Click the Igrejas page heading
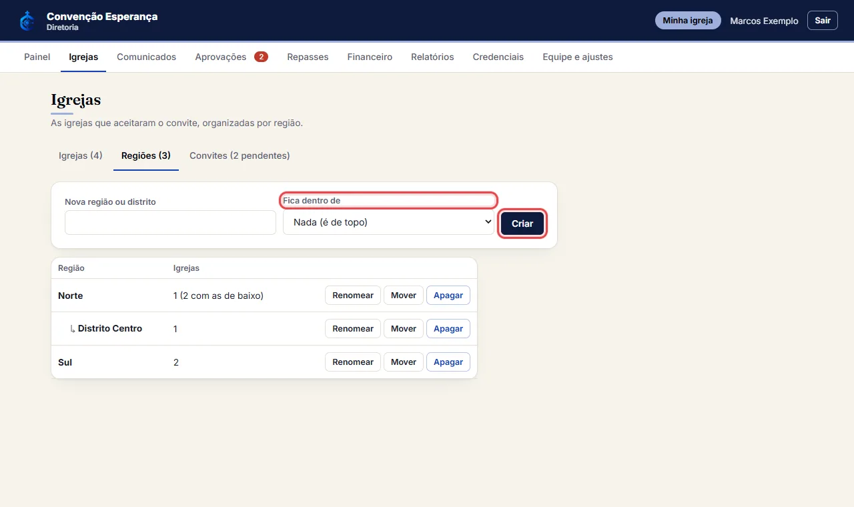The height and width of the screenshot is (507, 854). coord(76,100)
